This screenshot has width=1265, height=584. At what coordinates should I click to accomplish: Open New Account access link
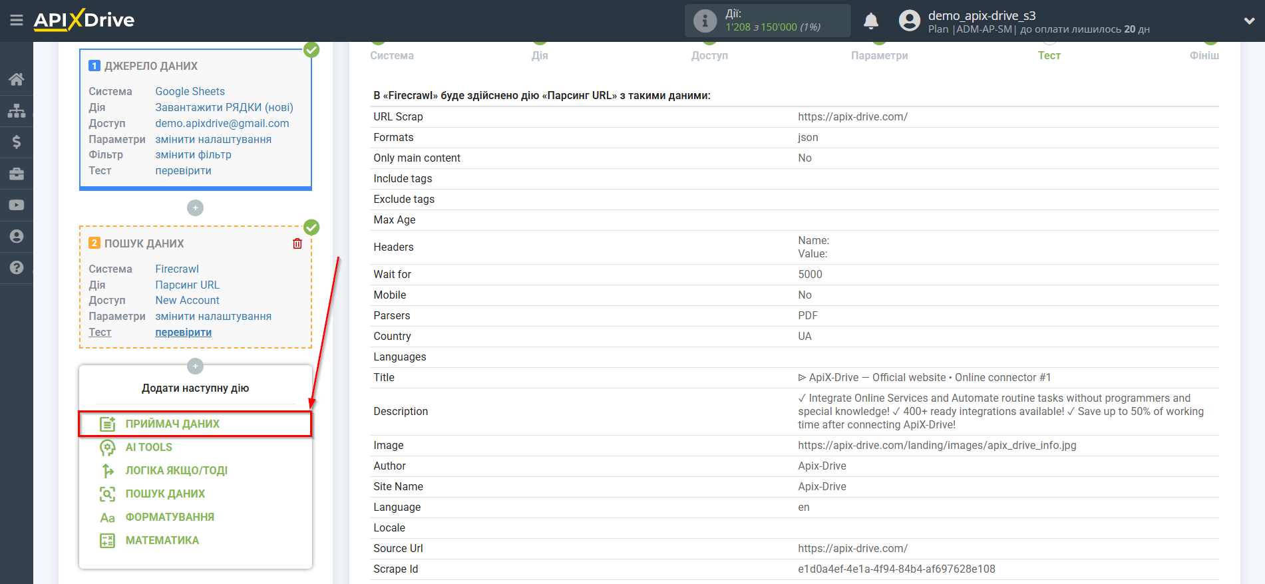click(187, 301)
